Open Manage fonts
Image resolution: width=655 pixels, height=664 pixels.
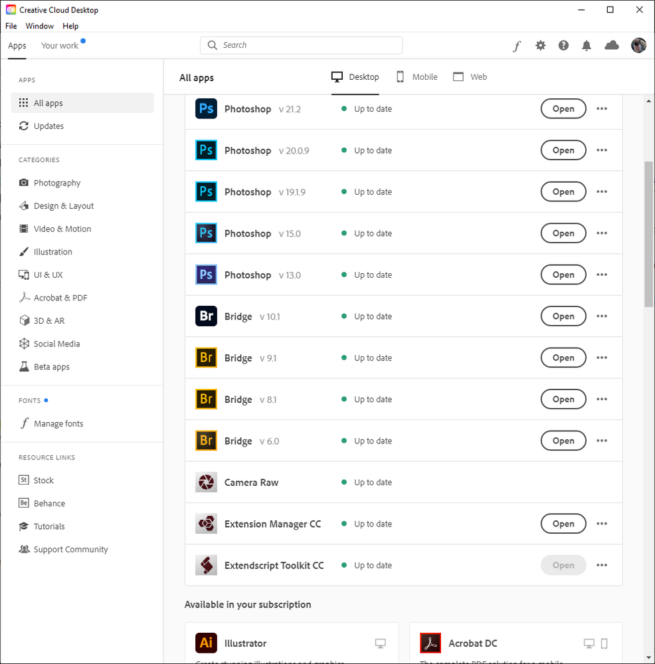point(50,423)
